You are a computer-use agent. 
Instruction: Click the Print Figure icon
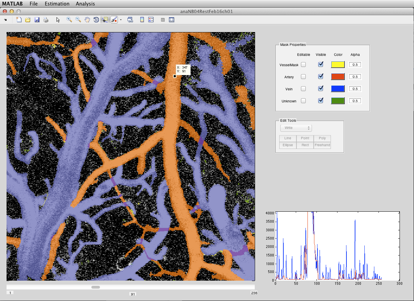pyautogui.click(x=46, y=20)
